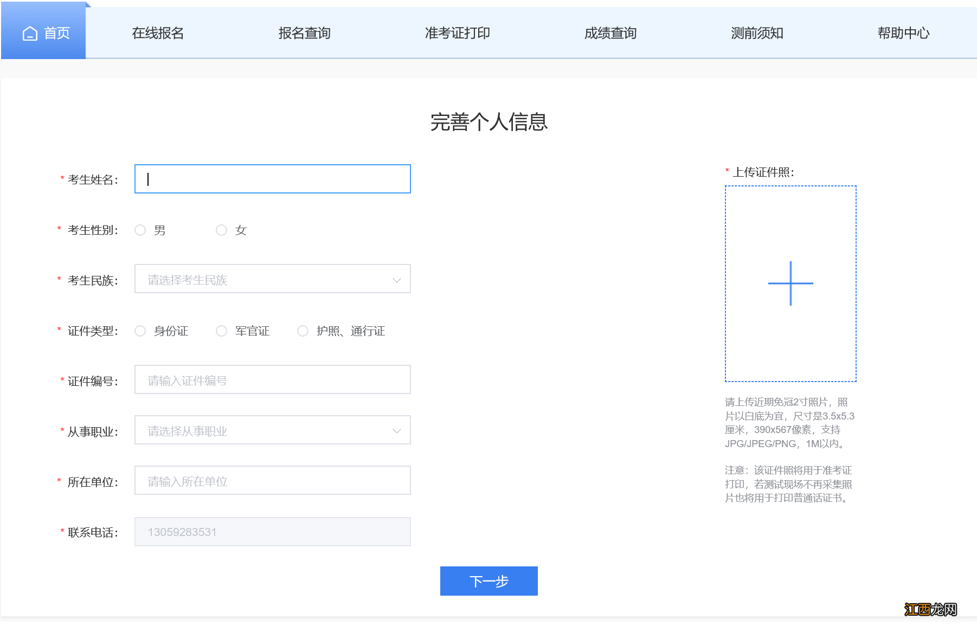
Task: Select 男 gender radio button
Action: click(140, 230)
